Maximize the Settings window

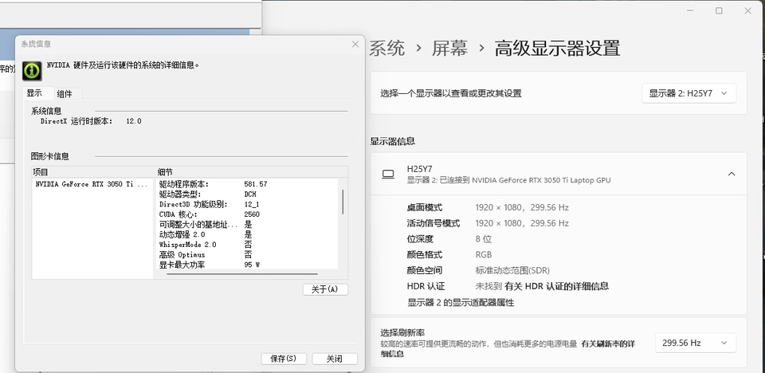click(x=719, y=10)
